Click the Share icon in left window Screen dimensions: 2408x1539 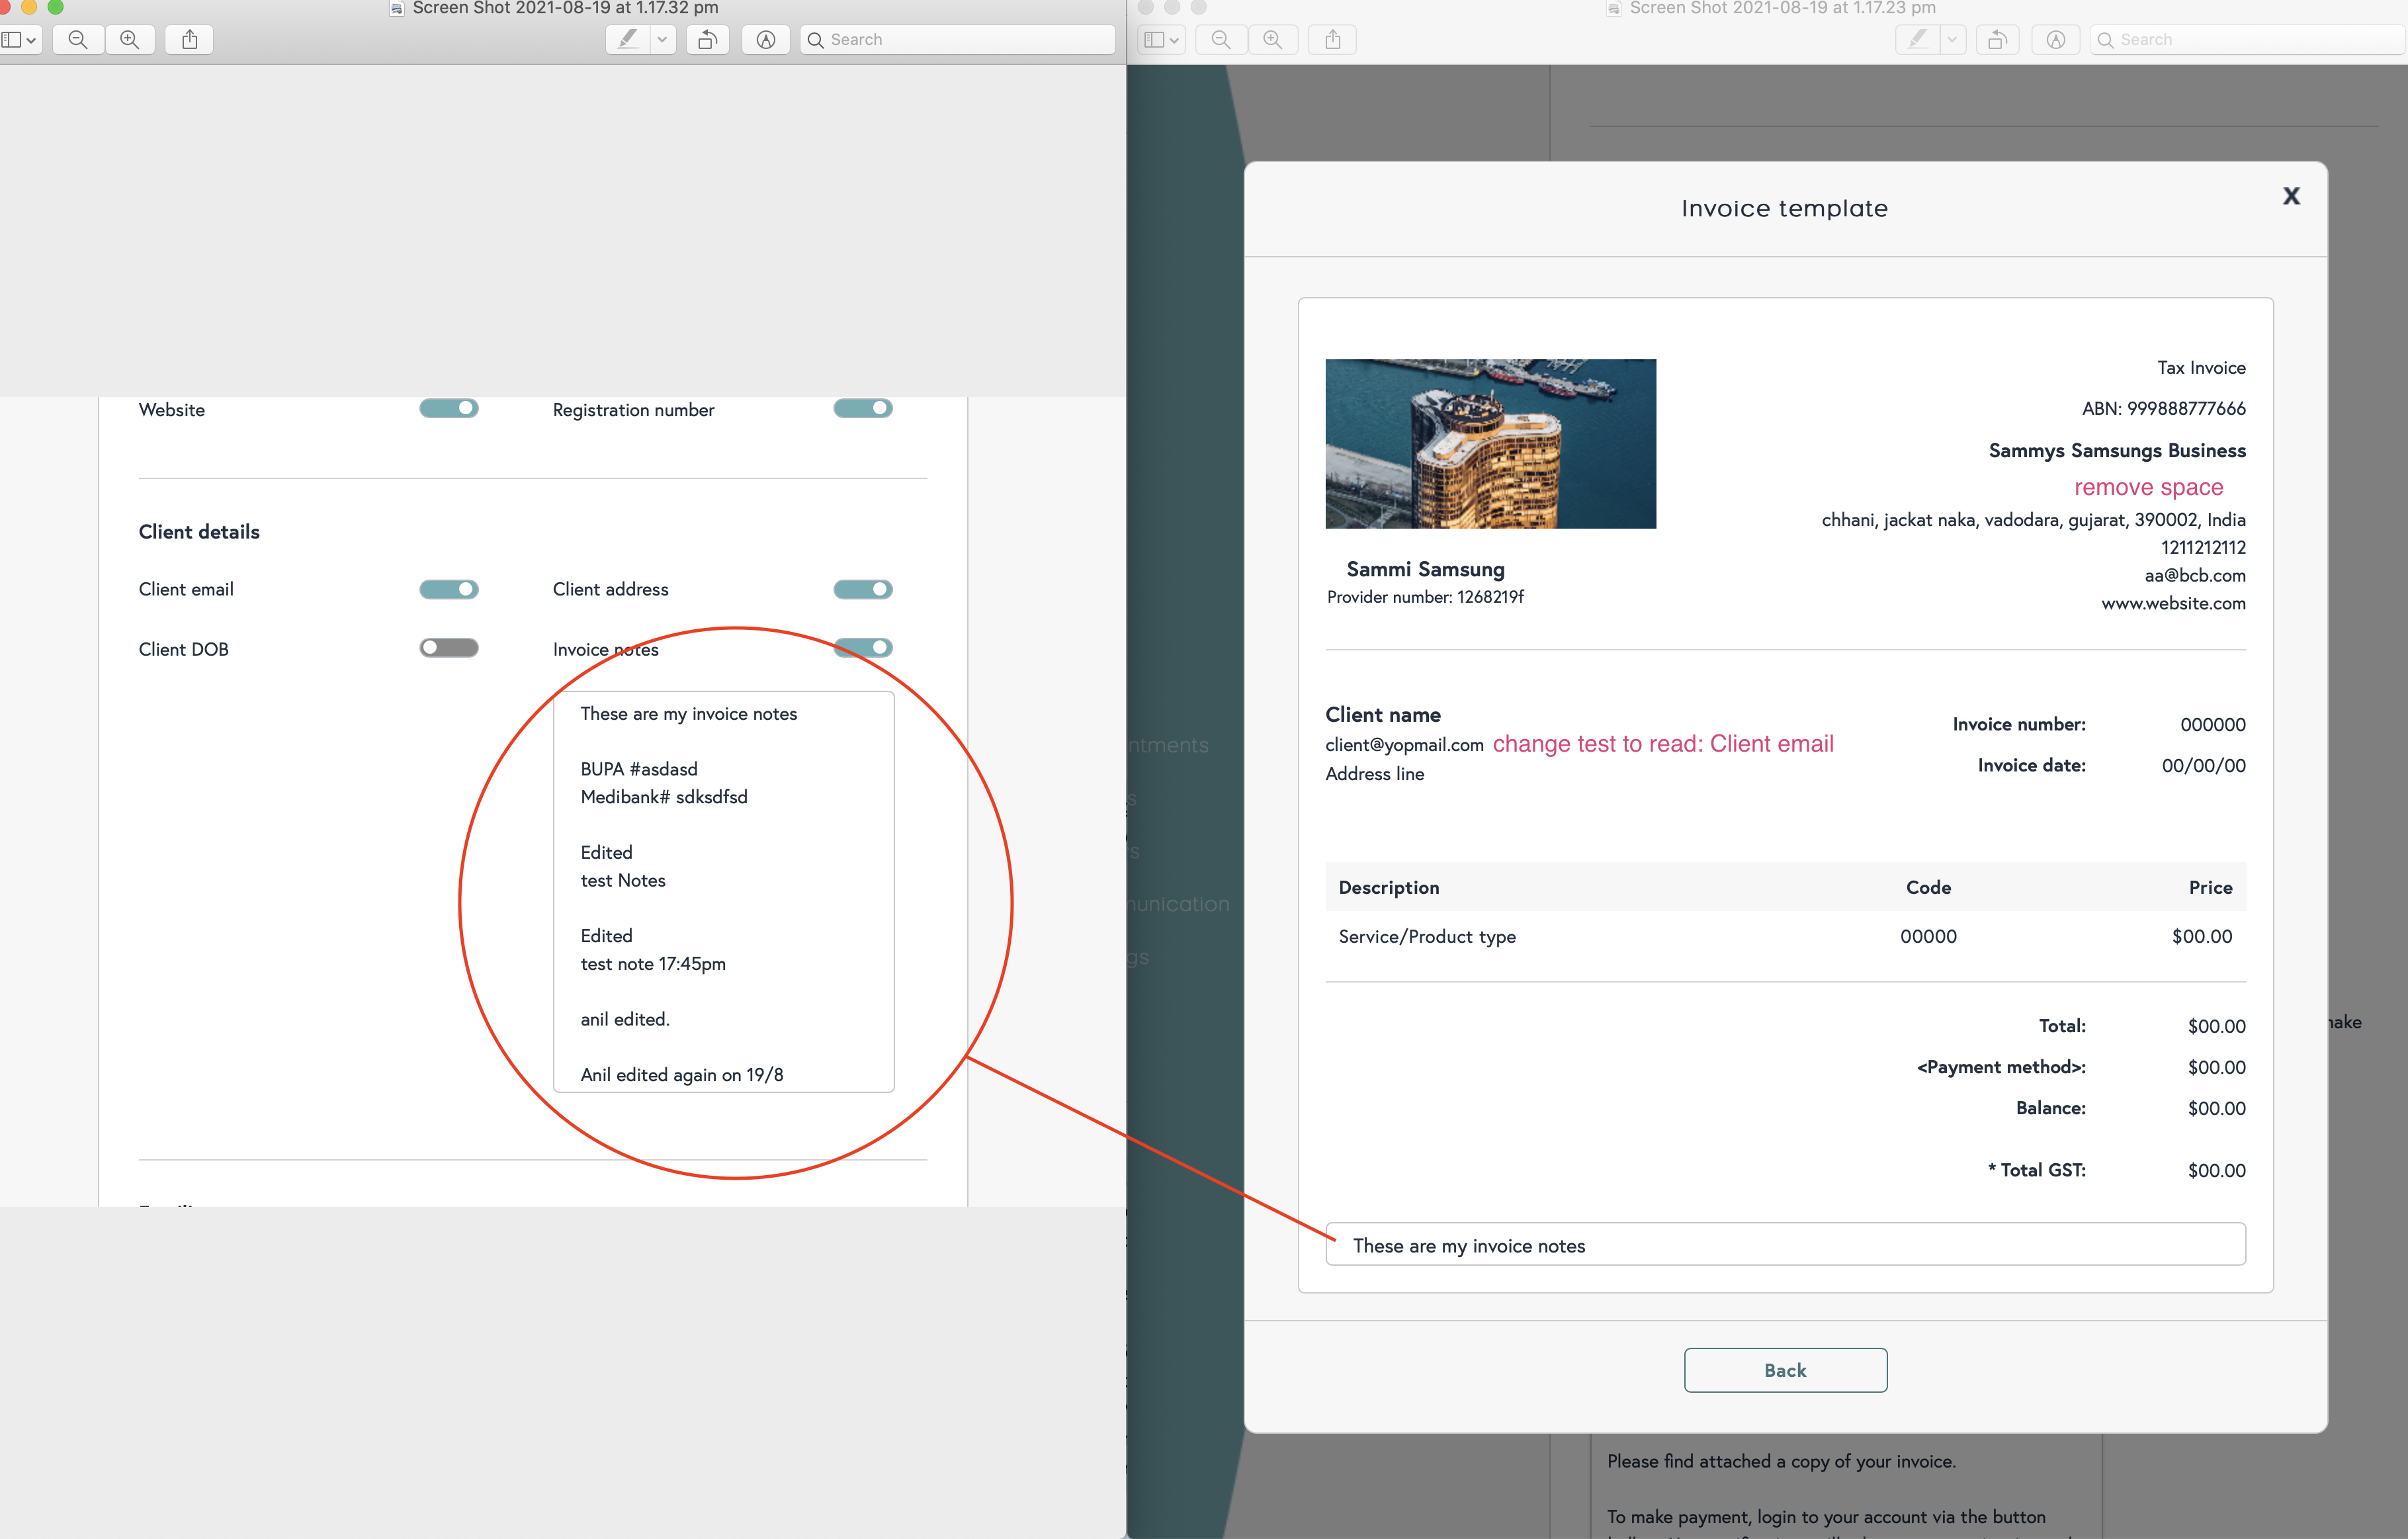point(190,40)
